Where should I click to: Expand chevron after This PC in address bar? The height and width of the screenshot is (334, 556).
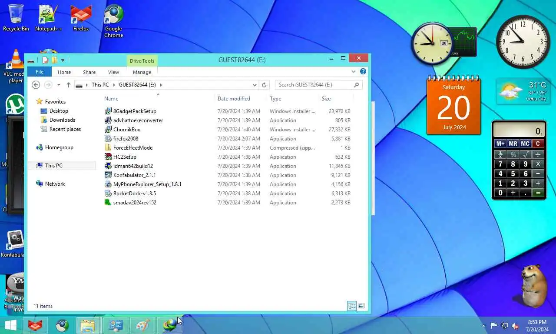click(x=114, y=85)
